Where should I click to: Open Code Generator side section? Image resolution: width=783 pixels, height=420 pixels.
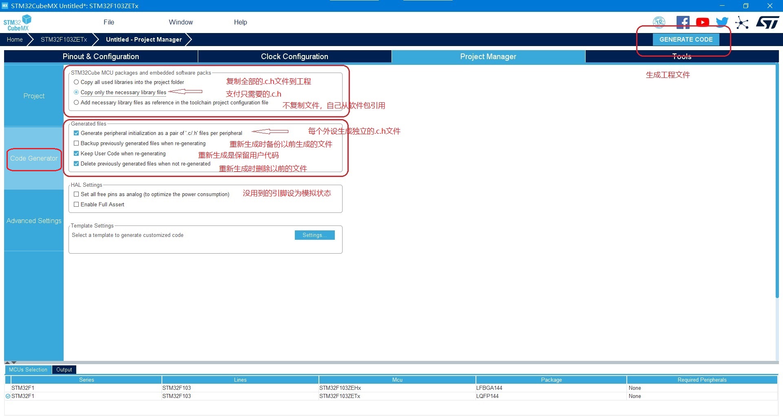click(x=34, y=158)
